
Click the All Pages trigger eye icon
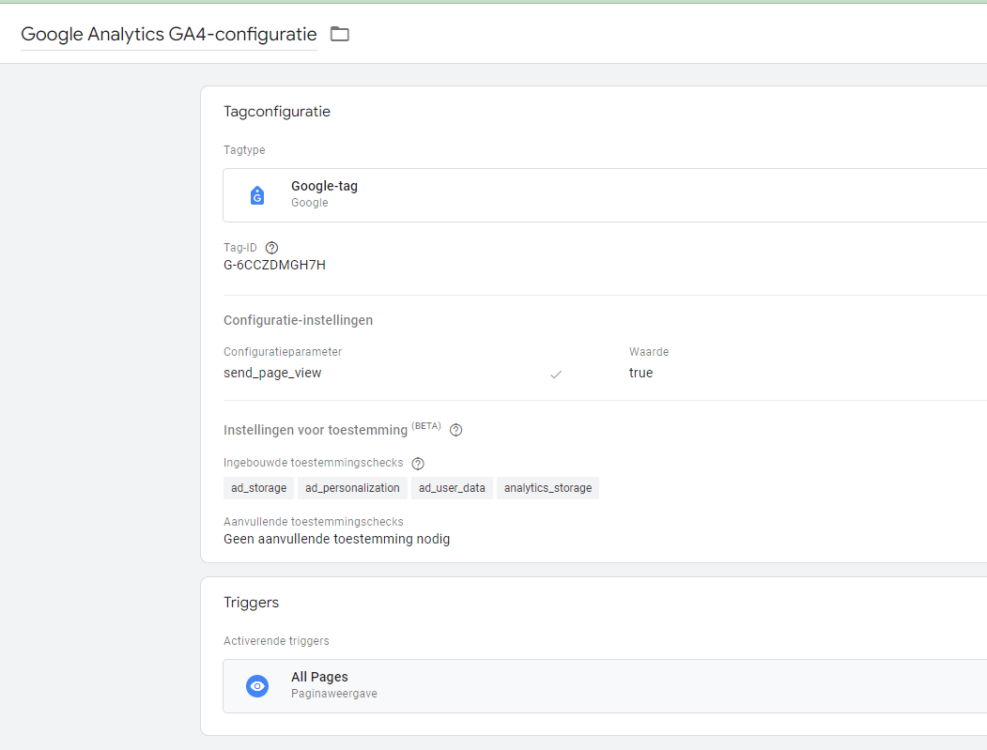click(x=257, y=686)
